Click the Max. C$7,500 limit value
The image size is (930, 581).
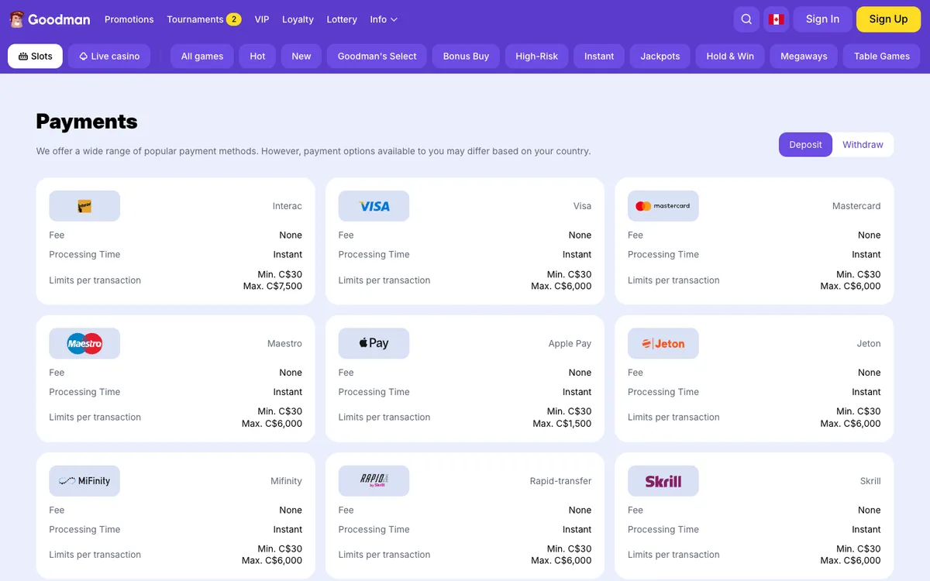[x=273, y=286]
